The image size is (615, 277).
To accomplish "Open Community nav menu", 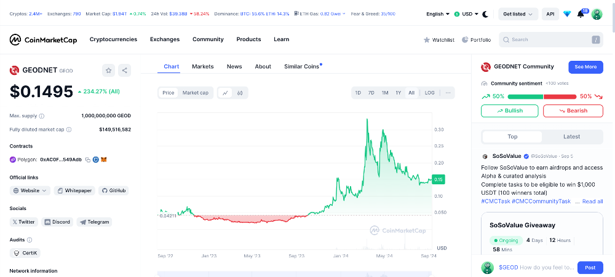I will pyautogui.click(x=208, y=39).
